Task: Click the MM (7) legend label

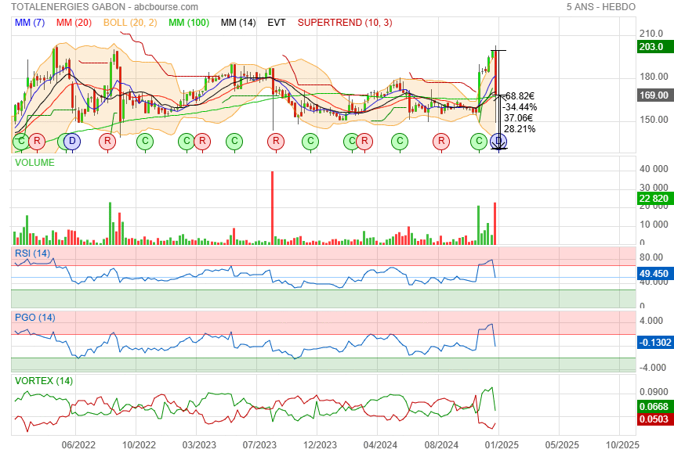Action: [30, 23]
